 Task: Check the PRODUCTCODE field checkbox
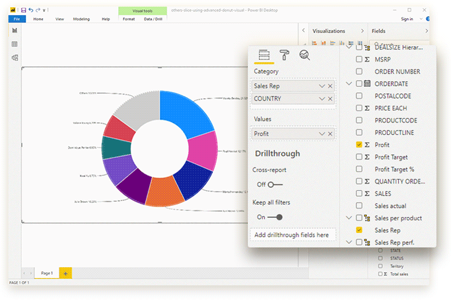359,120
